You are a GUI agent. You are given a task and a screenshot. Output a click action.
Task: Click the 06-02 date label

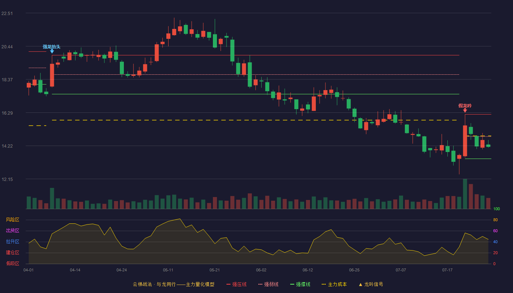tap(261, 270)
